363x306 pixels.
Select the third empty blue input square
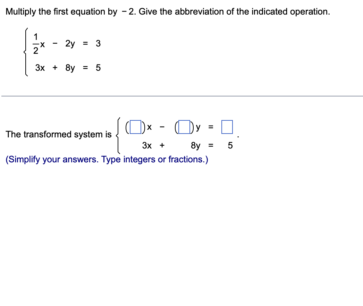(x=227, y=127)
